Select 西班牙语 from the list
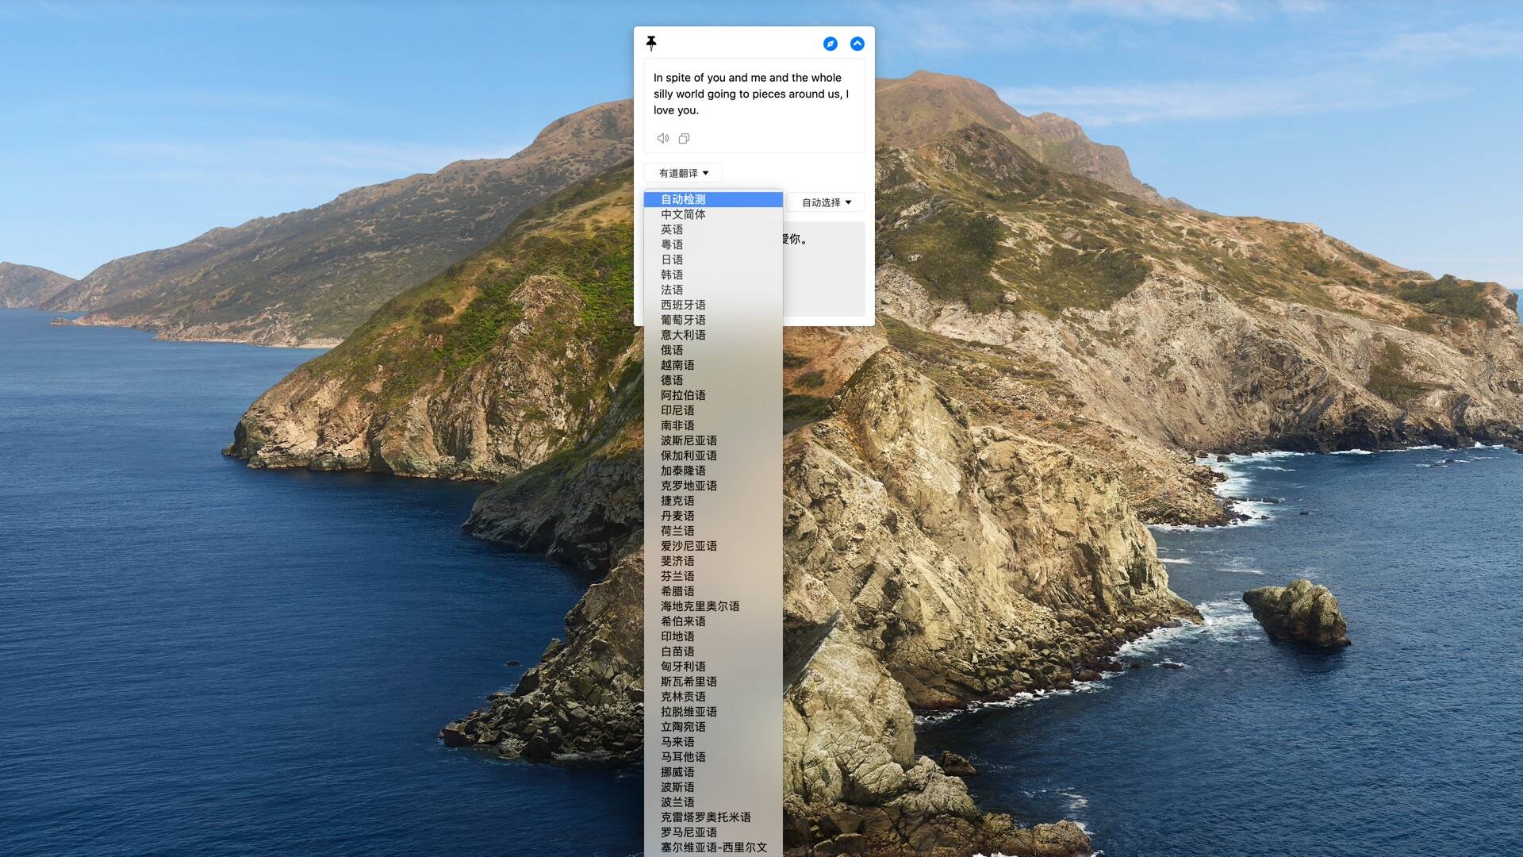 click(683, 305)
